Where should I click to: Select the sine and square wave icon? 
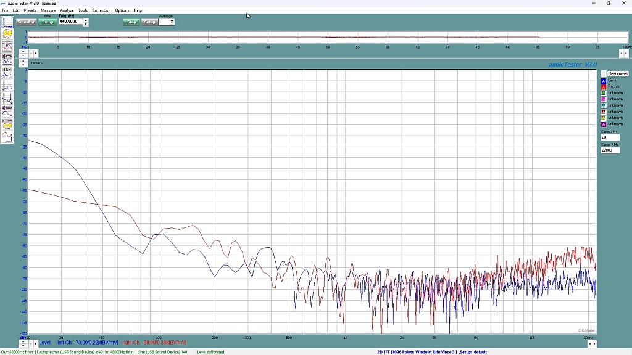pyautogui.click(x=7, y=137)
